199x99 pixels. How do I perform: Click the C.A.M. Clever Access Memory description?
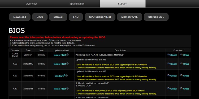point(99,55)
